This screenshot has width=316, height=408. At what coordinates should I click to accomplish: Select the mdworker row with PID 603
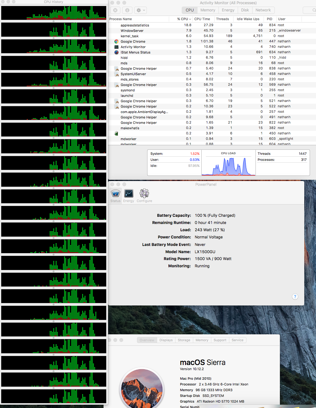pos(212,139)
